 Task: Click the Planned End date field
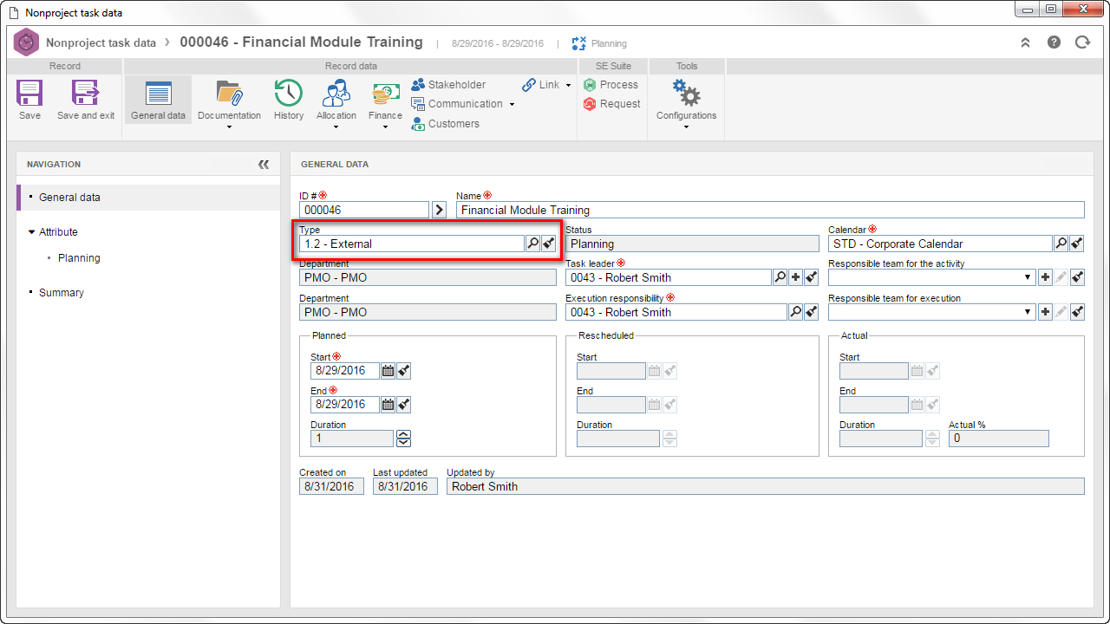pyautogui.click(x=345, y=405)
